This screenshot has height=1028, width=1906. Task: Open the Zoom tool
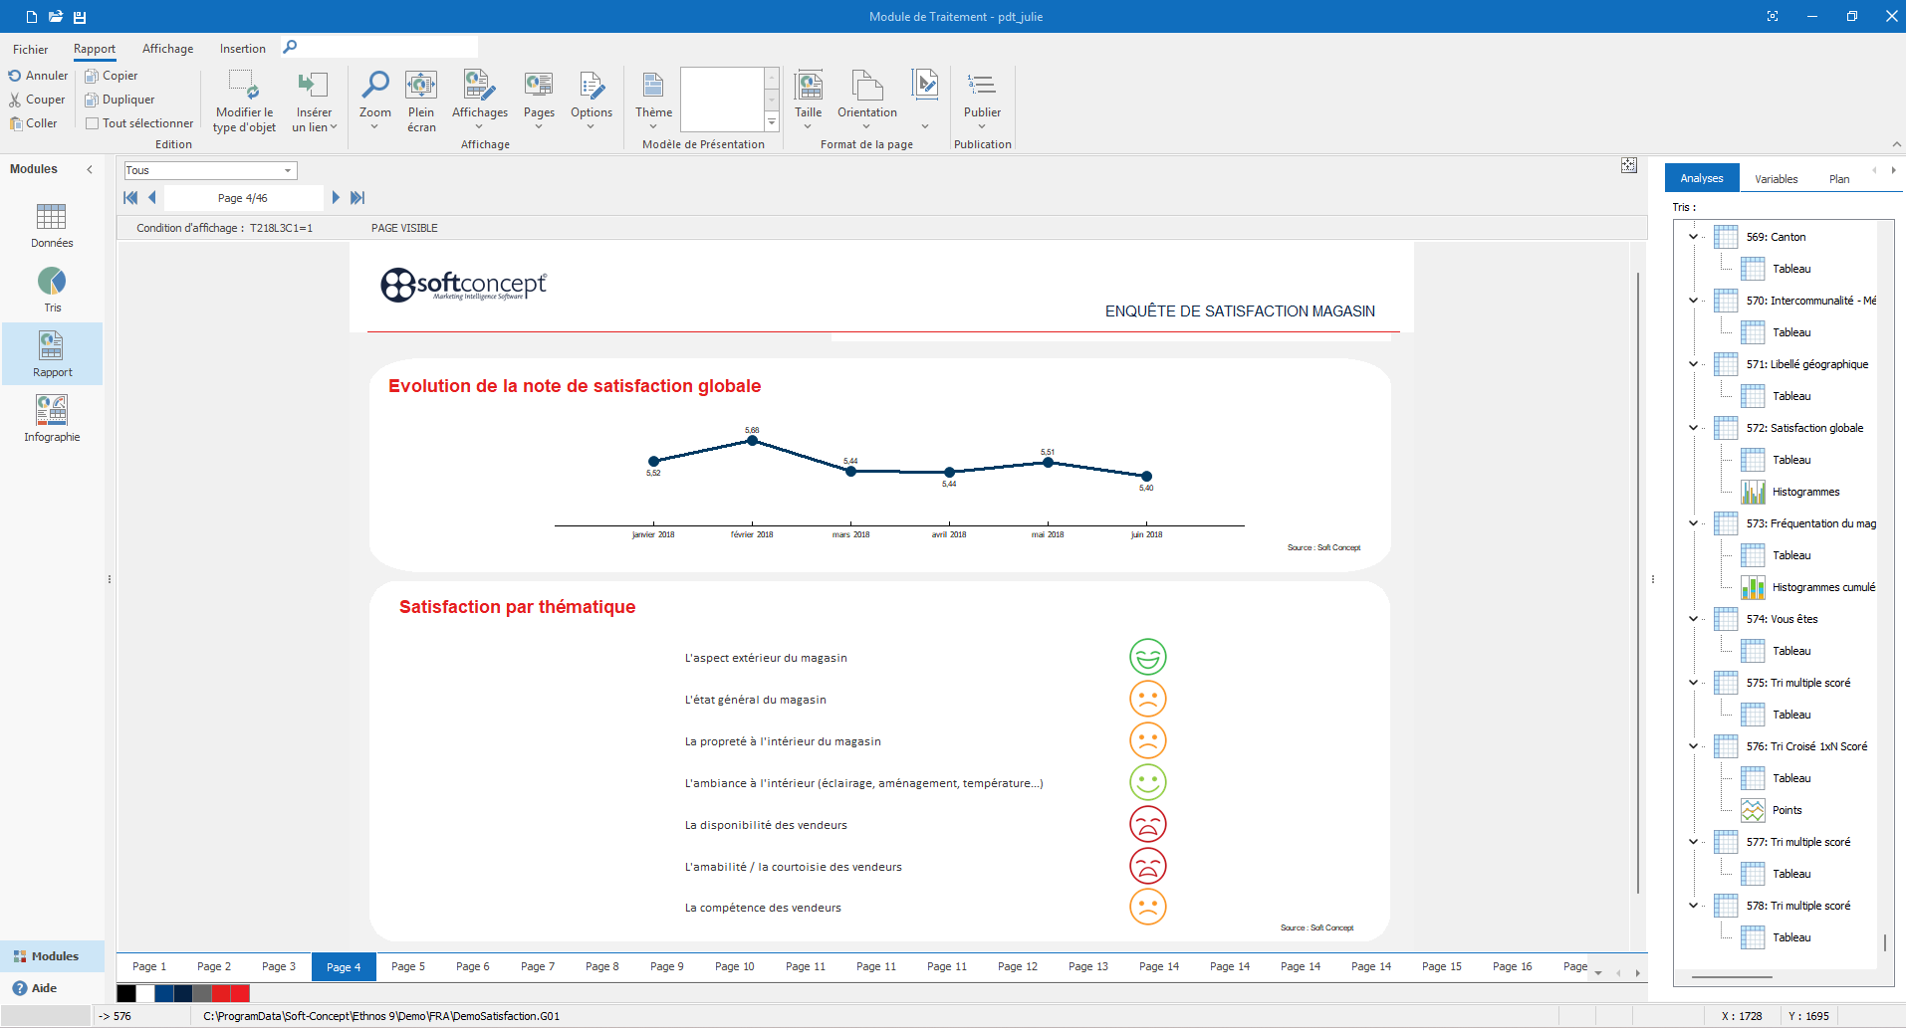[x=374, y=99]
